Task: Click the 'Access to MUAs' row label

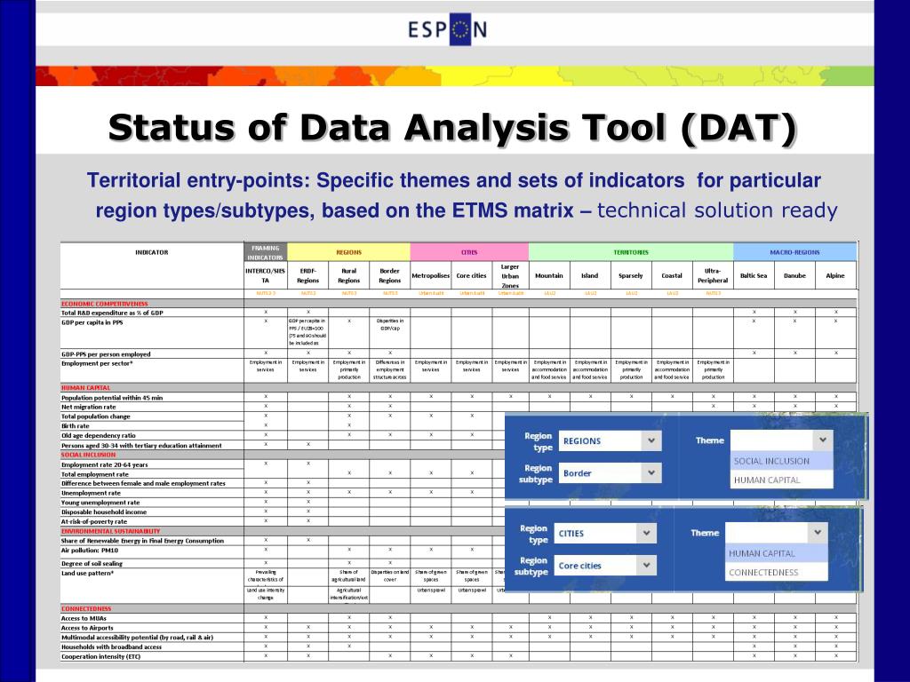Action: [x=84, y=618]
